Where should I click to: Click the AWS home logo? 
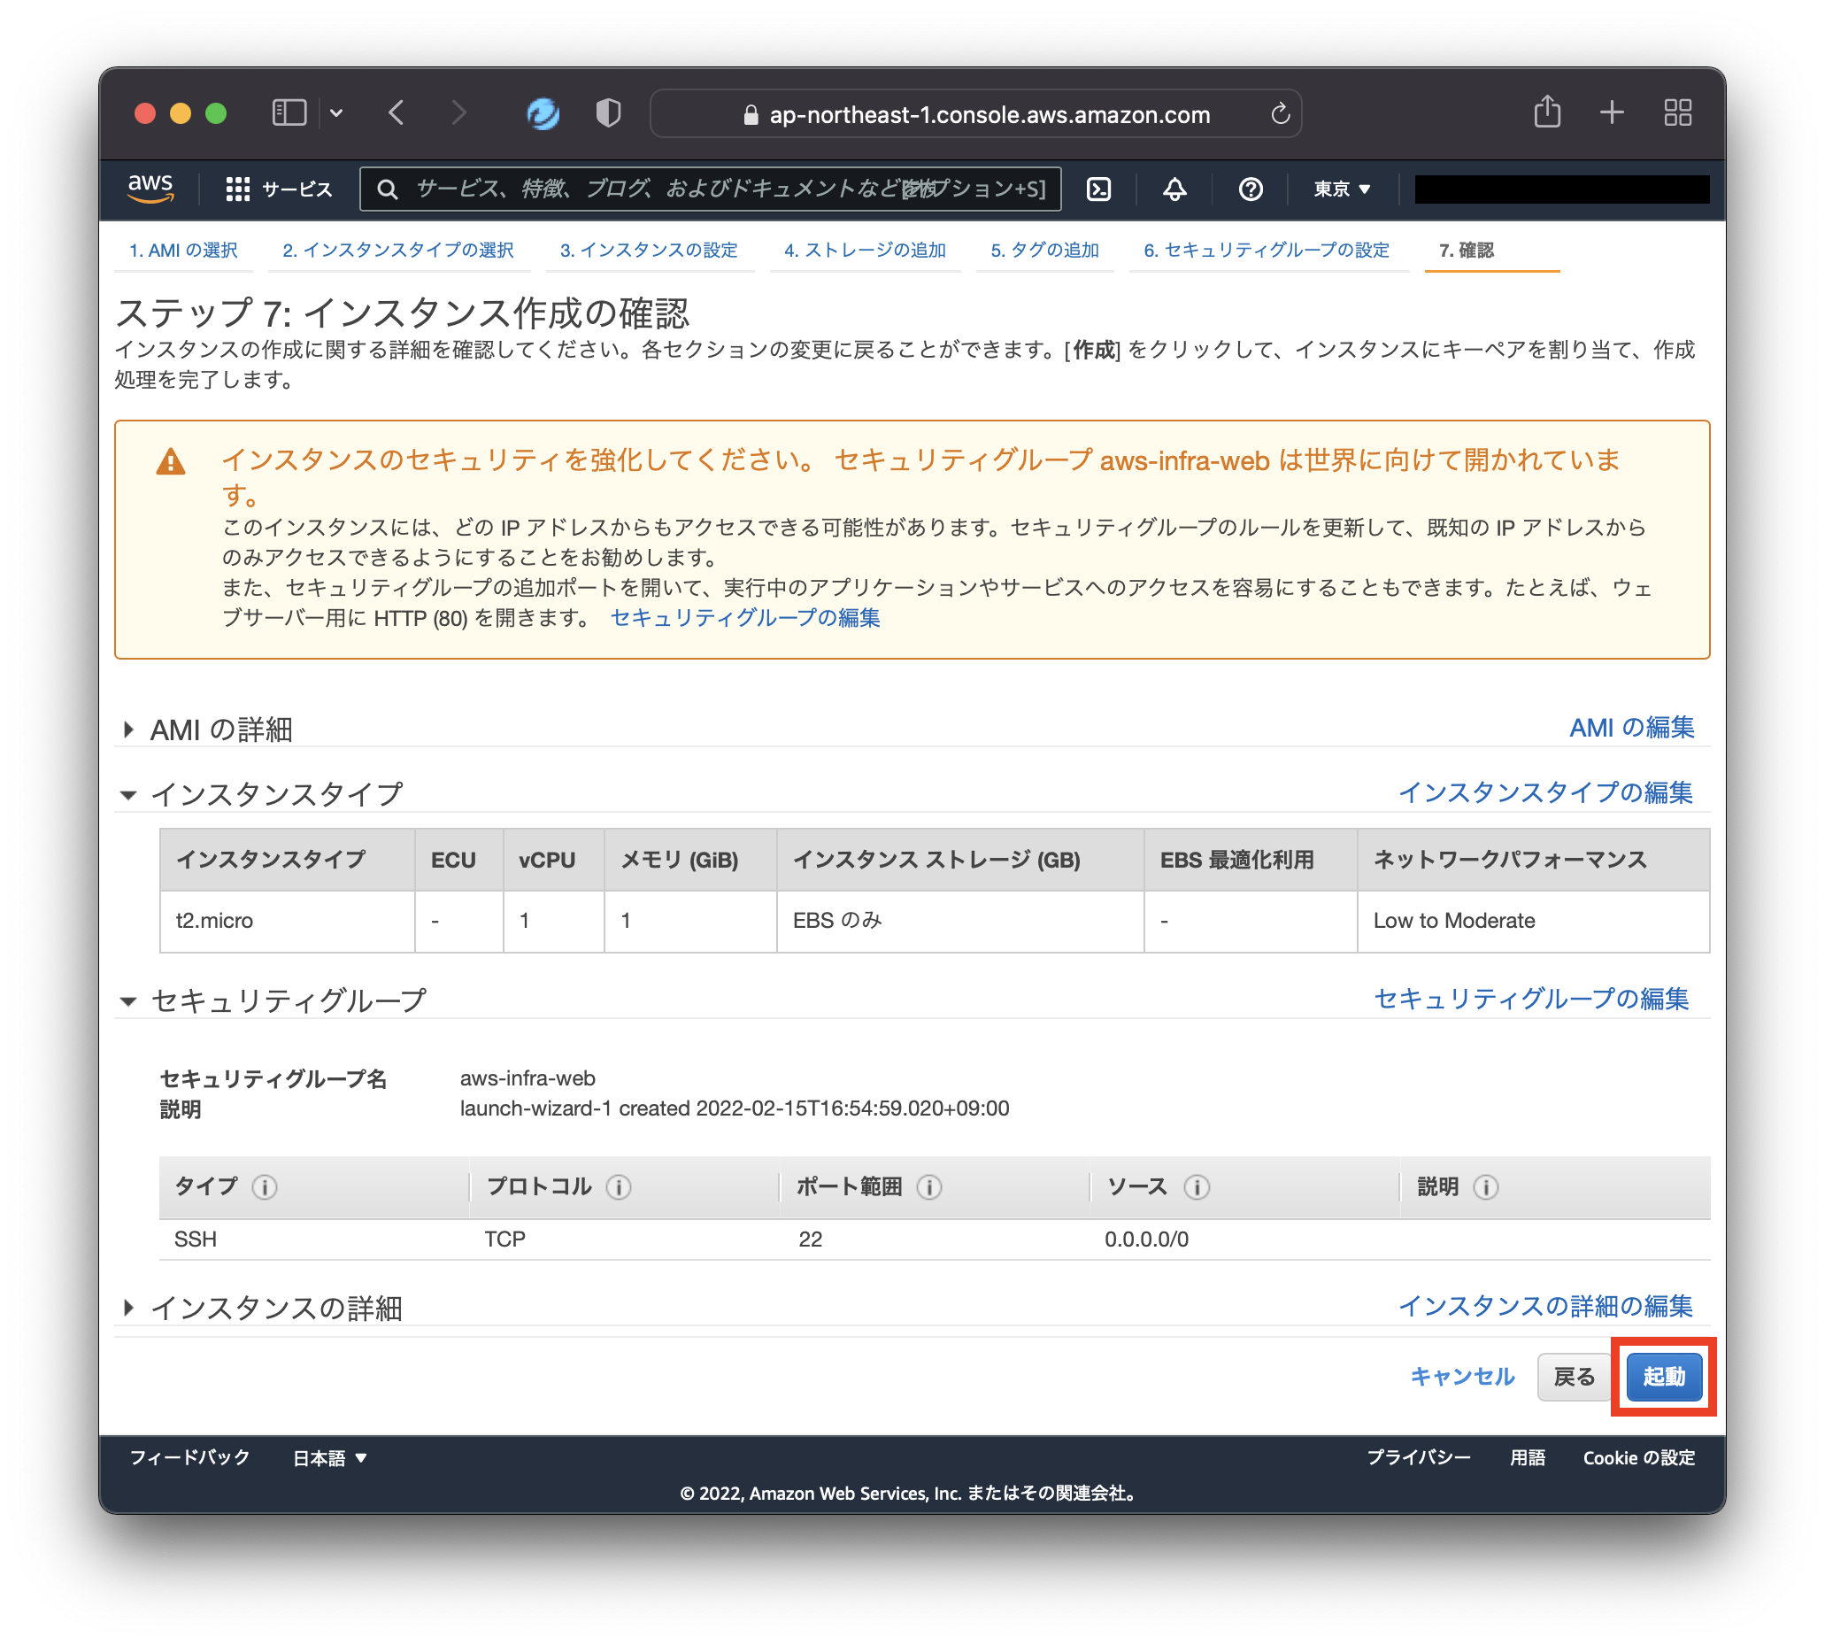click(x=150, y=189)
